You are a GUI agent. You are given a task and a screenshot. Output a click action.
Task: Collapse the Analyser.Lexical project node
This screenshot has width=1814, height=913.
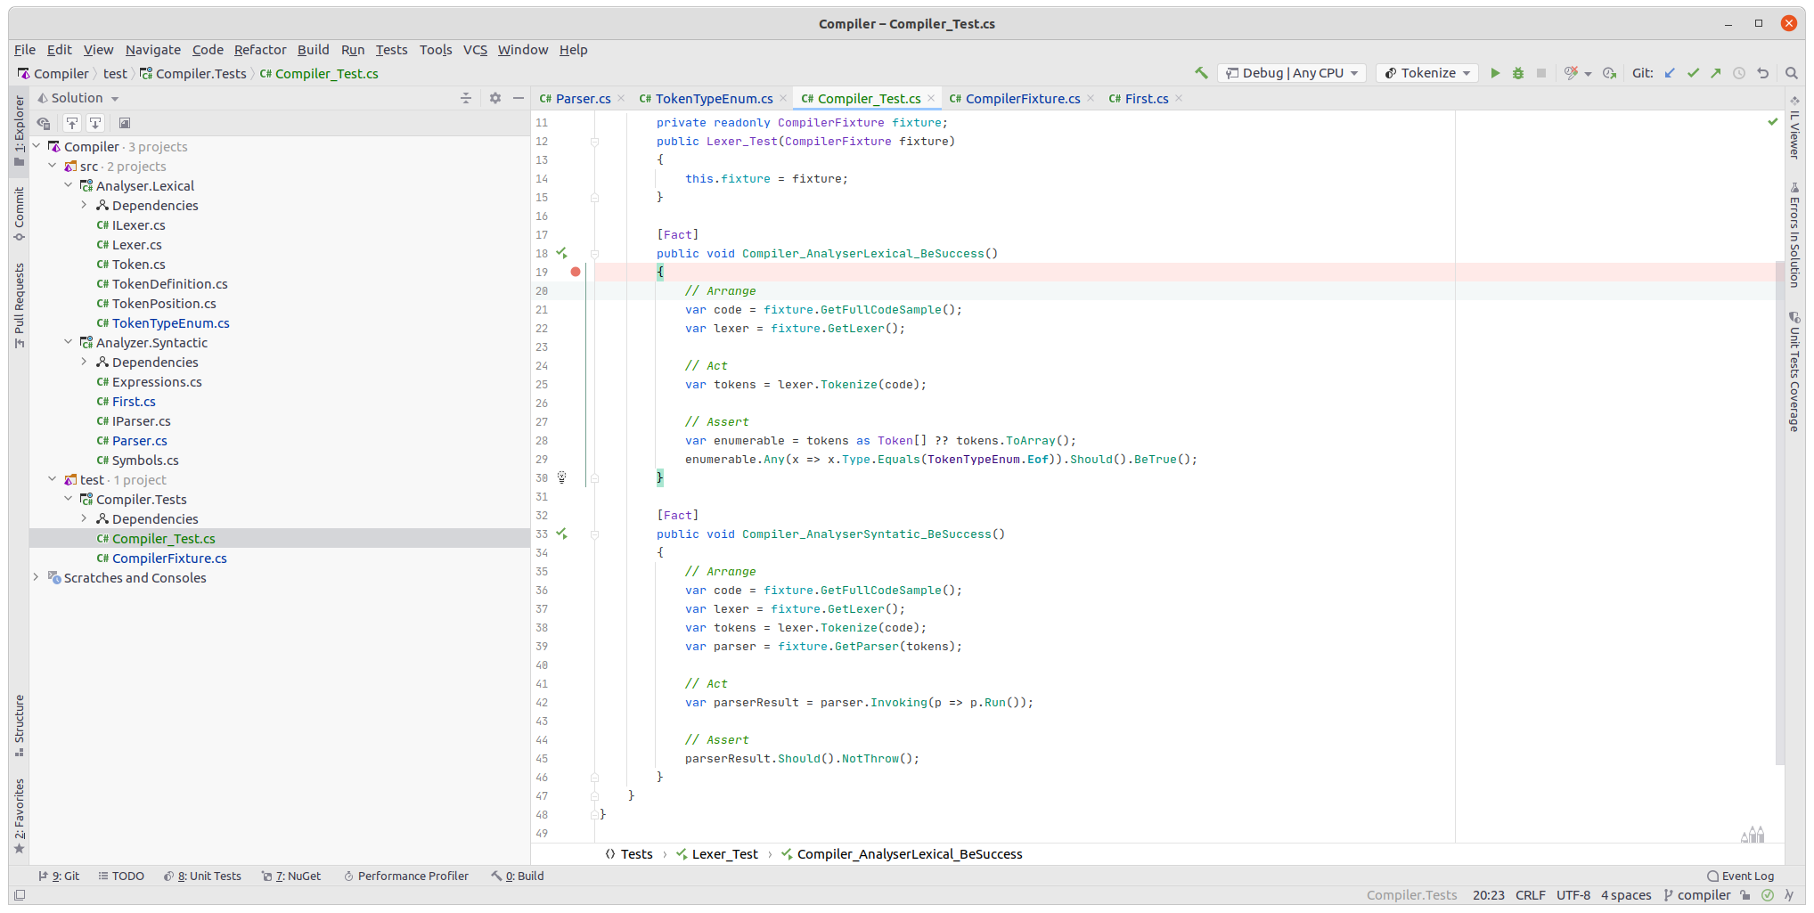tap(69, 185)
